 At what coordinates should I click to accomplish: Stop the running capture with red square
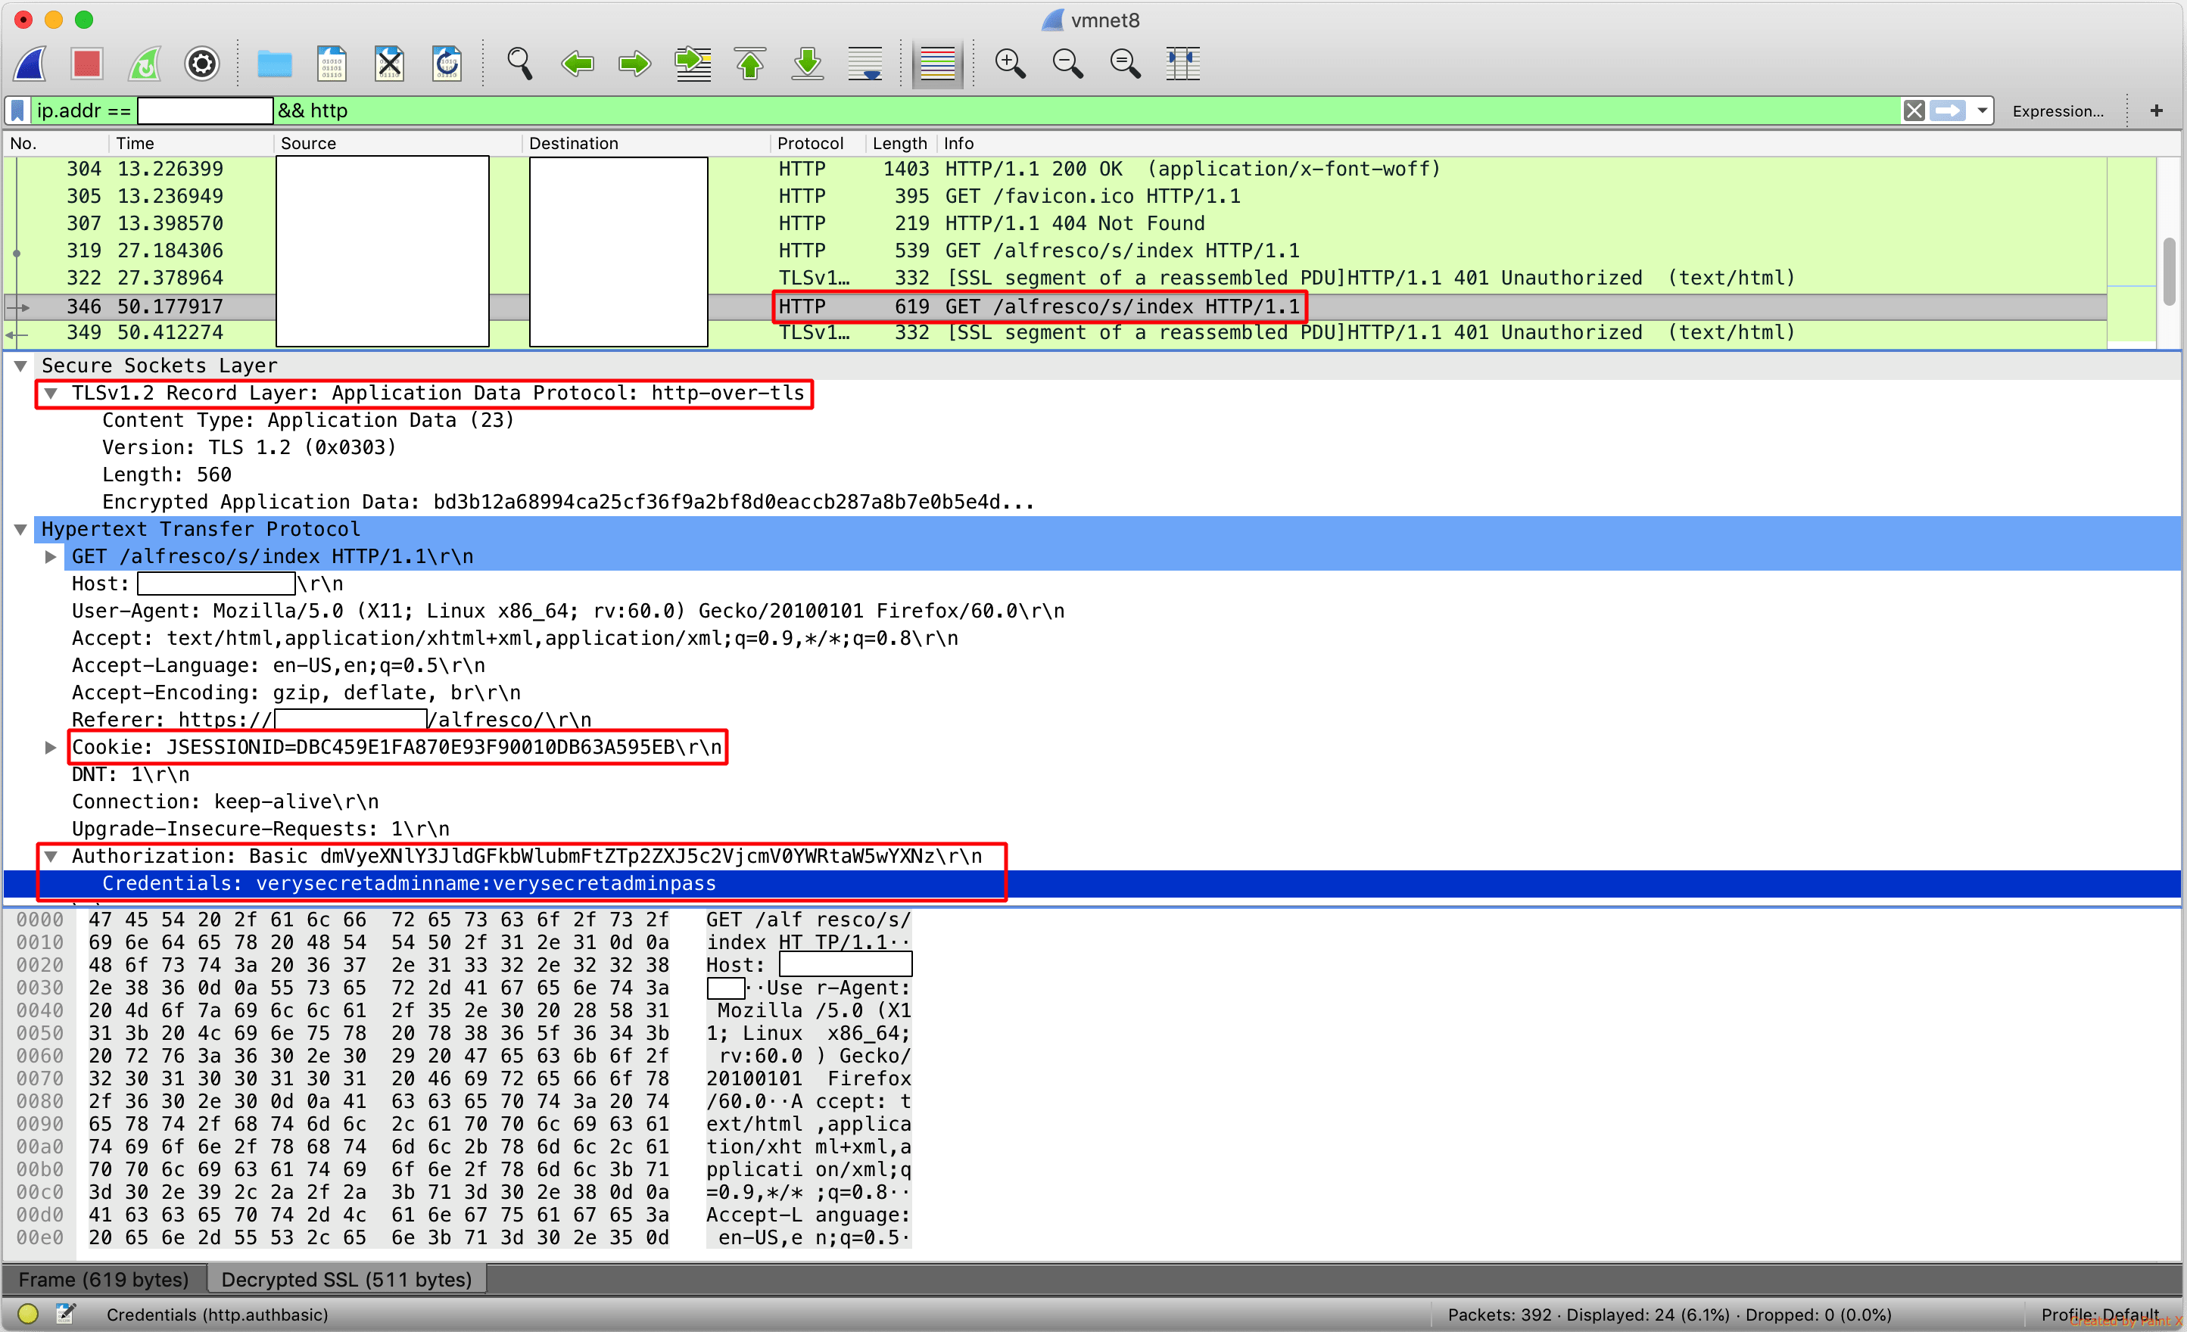pyautogui.click(x=87, y=64)
